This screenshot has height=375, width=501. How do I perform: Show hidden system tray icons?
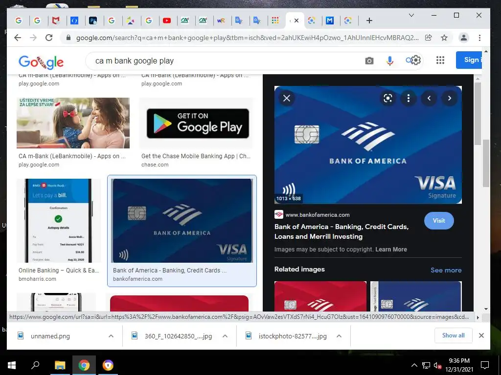(x=414, y=365)
